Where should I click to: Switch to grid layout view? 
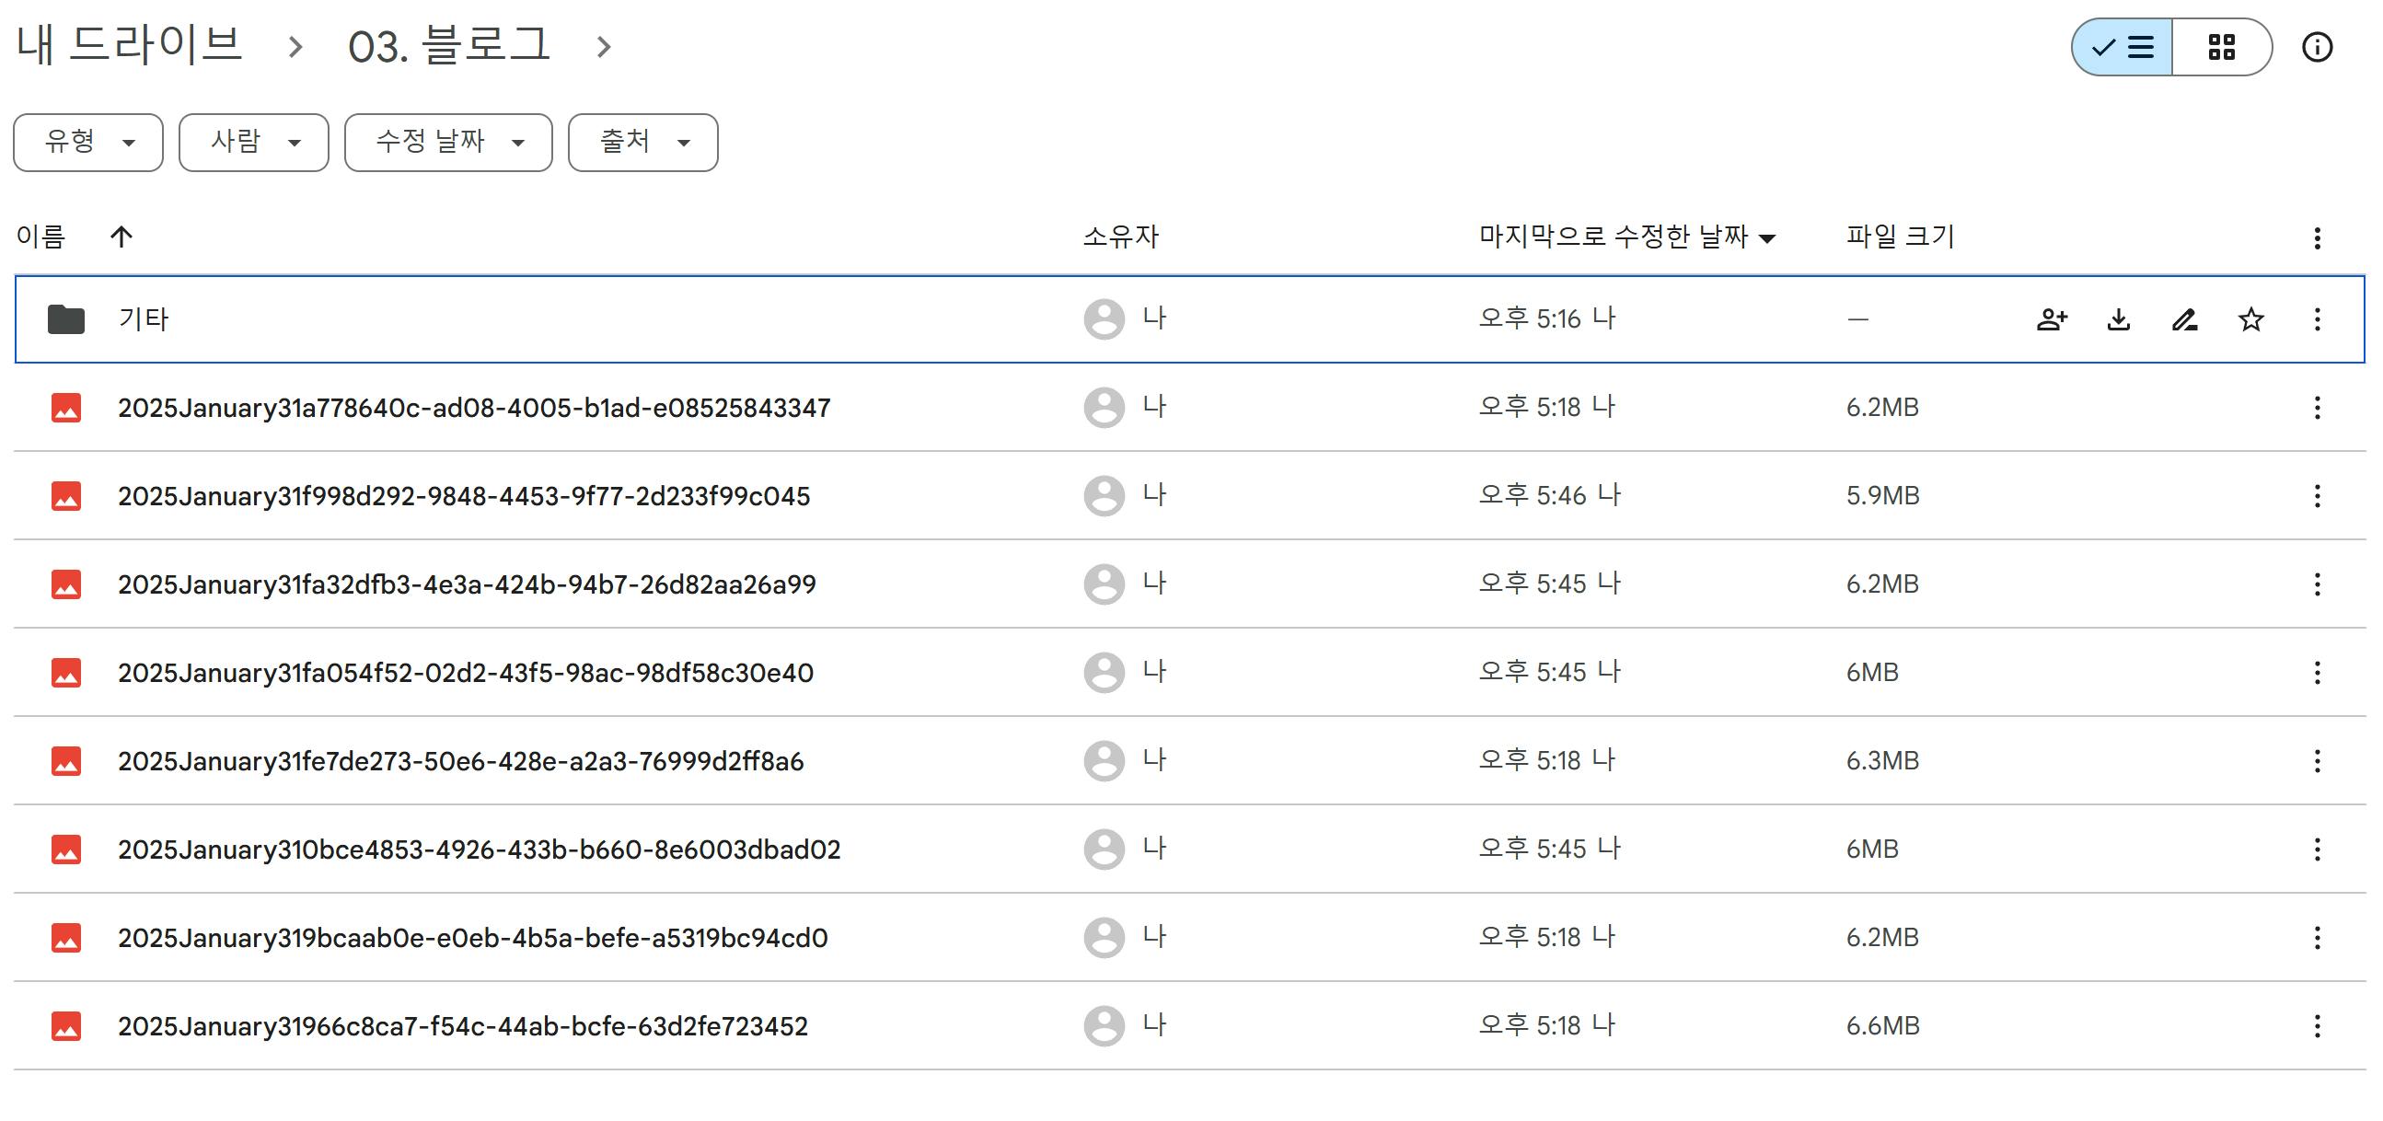tap(2221, 46)
